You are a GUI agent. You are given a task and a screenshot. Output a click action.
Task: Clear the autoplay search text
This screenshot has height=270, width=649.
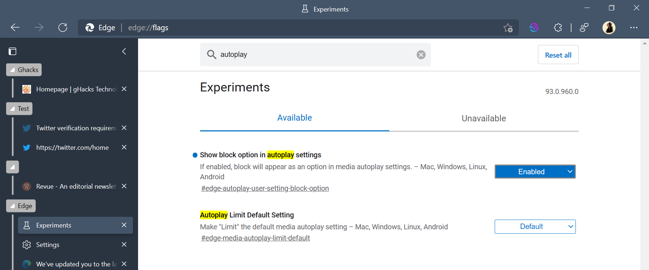421,55
